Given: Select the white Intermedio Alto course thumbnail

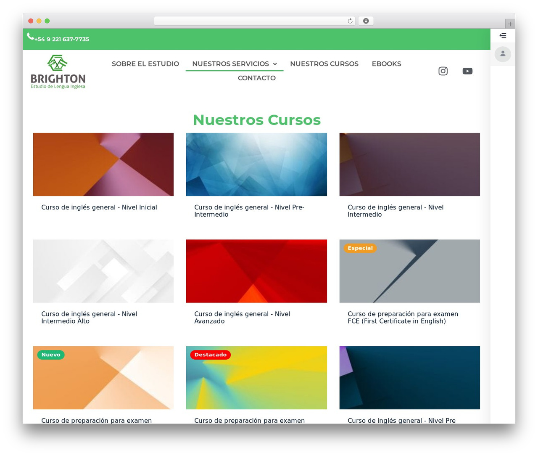Looking at the screenshot, I should 103,271.
